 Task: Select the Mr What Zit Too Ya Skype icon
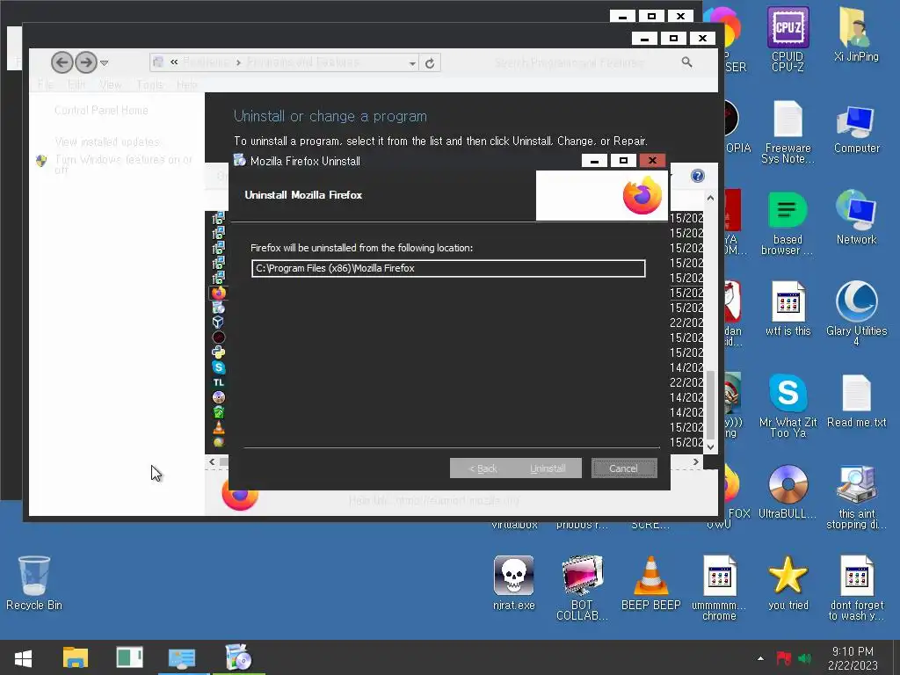(787, 406)
